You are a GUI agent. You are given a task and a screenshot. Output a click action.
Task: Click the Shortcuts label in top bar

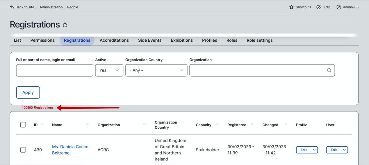click(x=304, y=7)
